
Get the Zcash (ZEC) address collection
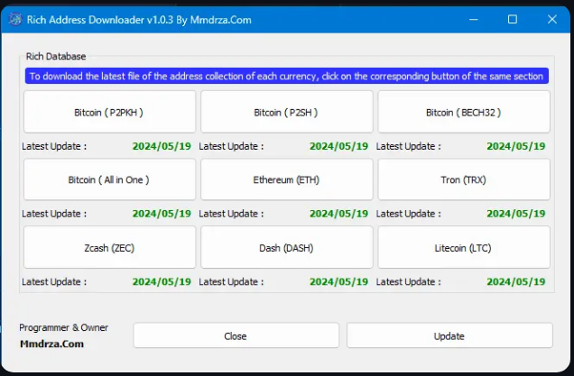109,247
